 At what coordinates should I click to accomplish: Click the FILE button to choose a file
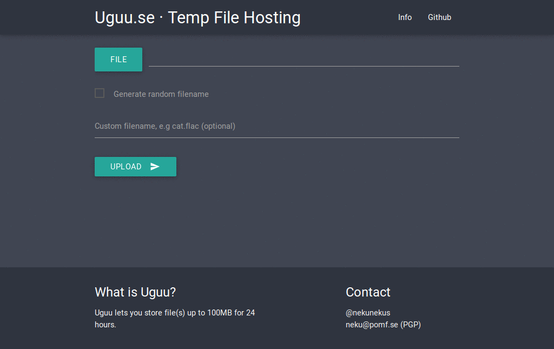tap(118, 60)
